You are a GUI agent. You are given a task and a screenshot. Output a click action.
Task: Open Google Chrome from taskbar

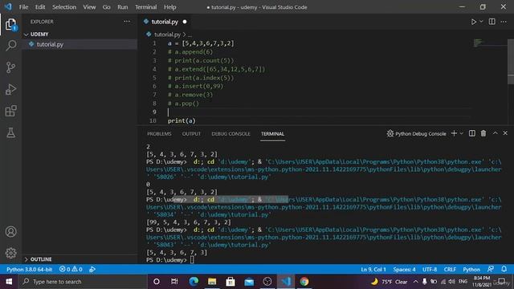(304, 282)
